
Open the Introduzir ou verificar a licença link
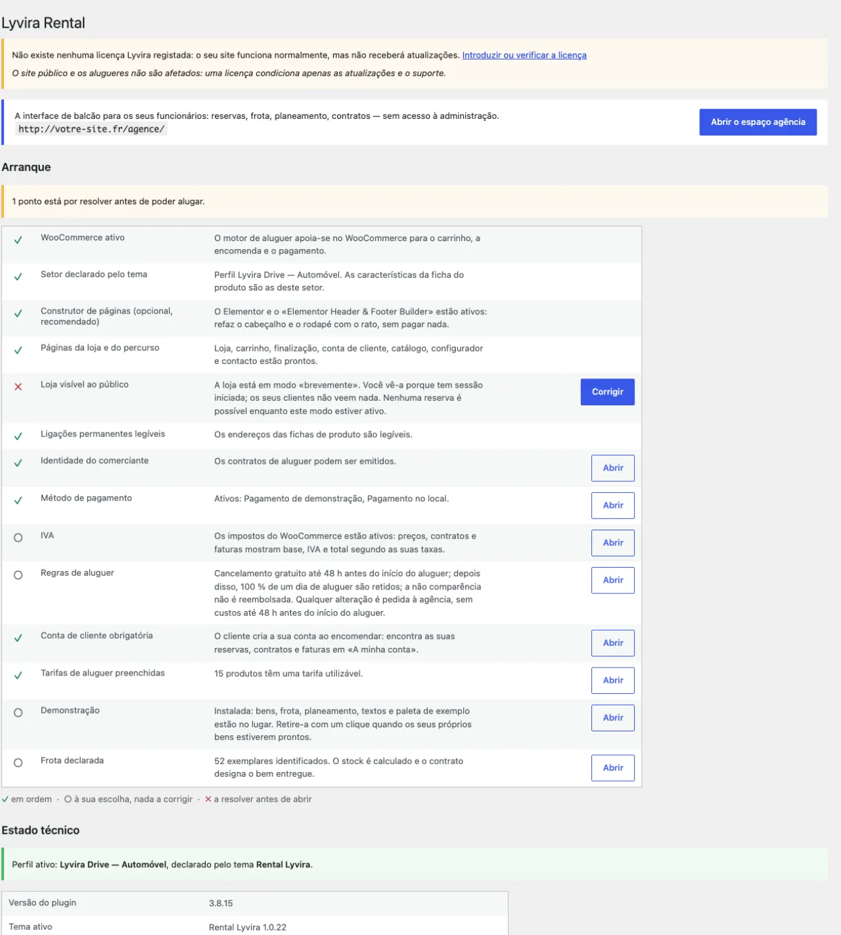point(524,55)
